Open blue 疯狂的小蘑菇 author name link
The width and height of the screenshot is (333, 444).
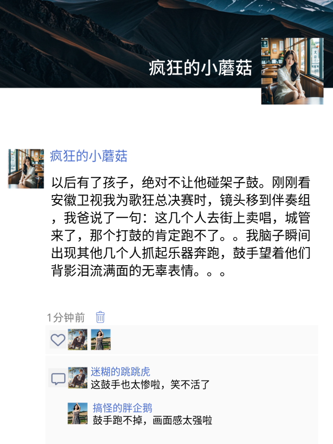[88, 156]
